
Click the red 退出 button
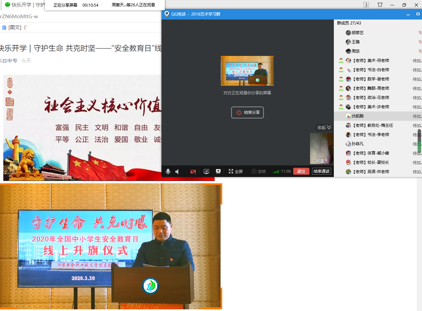pos(301,171)
